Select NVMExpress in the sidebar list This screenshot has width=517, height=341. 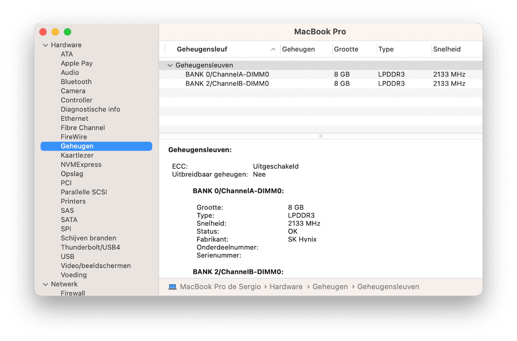coord(81,165)
